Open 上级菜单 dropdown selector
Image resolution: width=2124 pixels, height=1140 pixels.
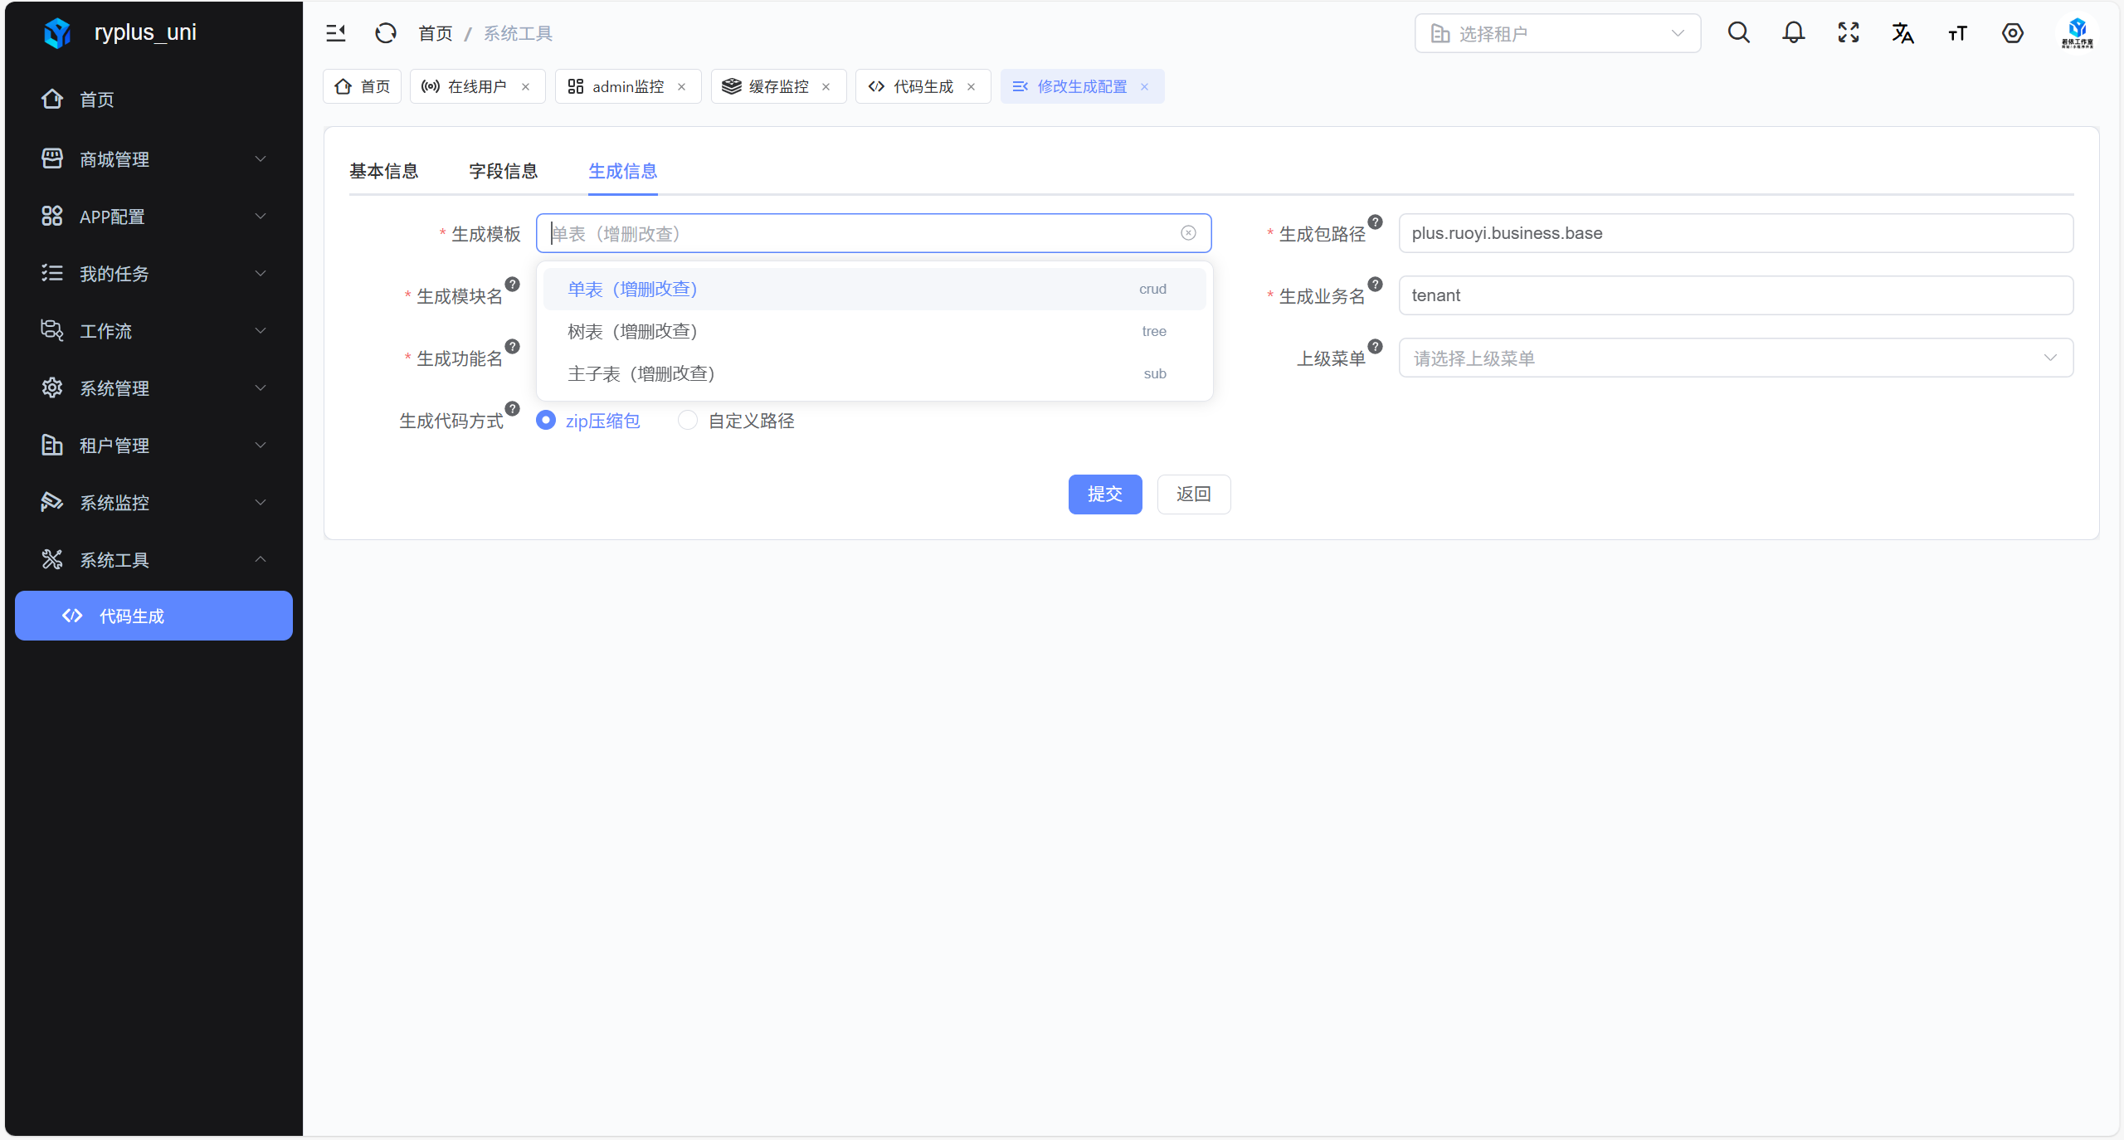(x=1735, y=358)
